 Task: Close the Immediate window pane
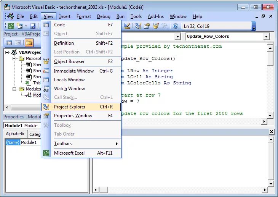[x=271, y=132]
